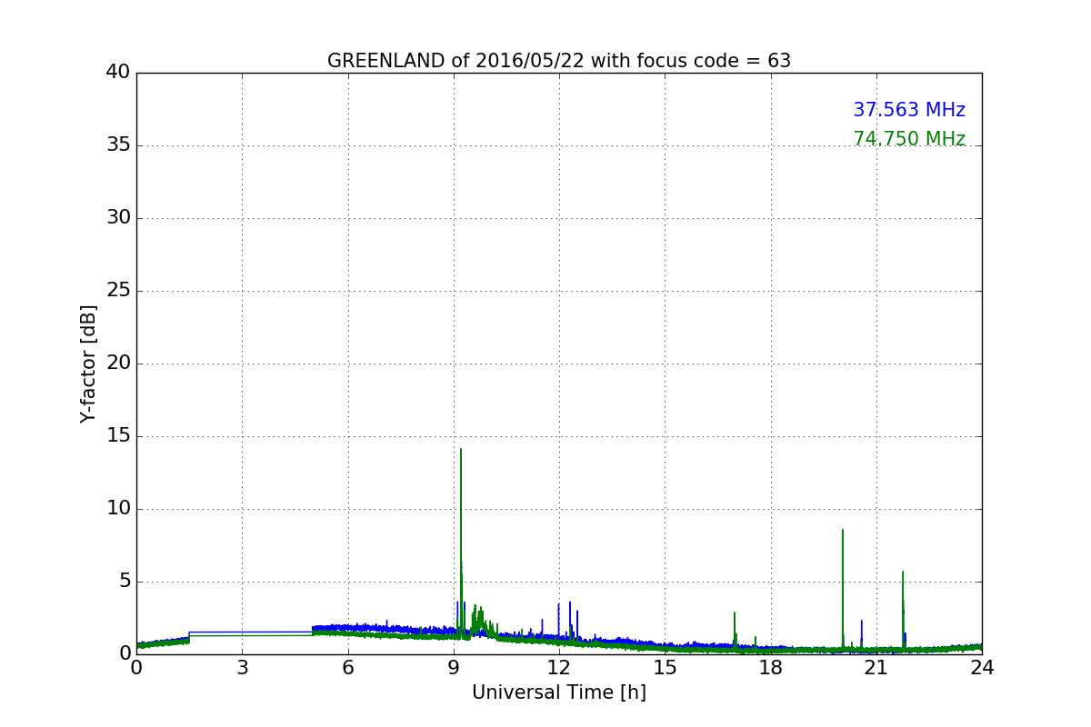1091x727 pixels.
Task: Click the y-axis tick label '40'
Action: [118, 72]
